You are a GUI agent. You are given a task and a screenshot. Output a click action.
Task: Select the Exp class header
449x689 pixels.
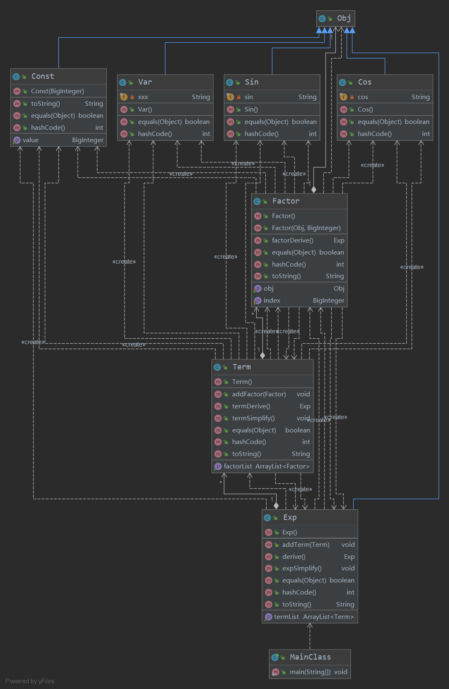pyautogui.click(x=310, y=518)
